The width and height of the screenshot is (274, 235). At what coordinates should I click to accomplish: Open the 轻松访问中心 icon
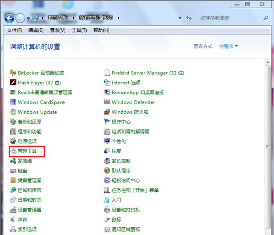point(107,180)
